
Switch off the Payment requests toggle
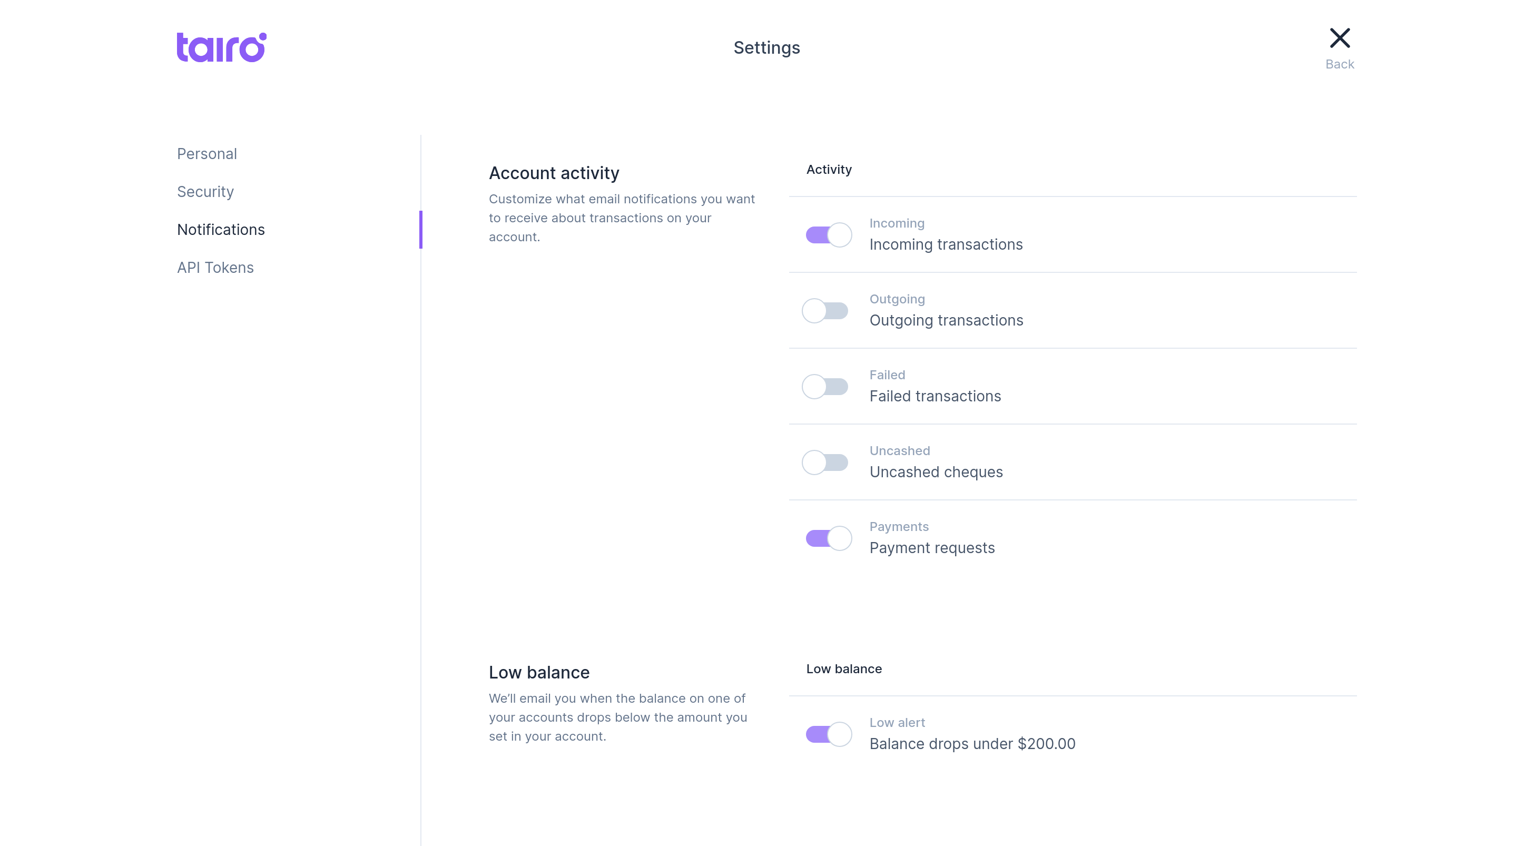[828, 538]
